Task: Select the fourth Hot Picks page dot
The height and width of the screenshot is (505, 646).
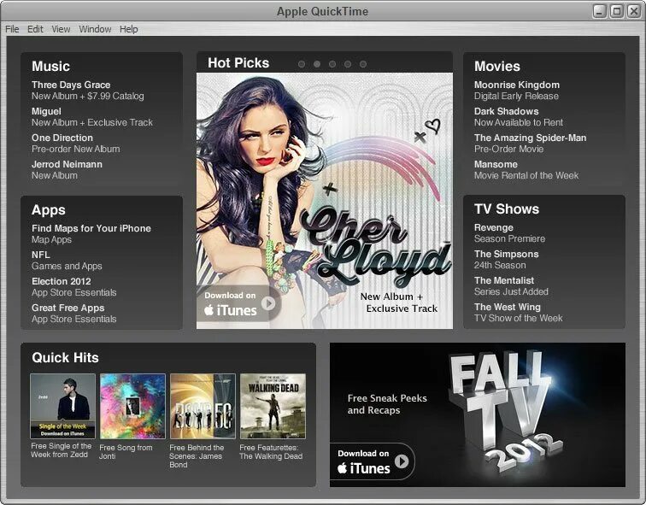Action: (348, 64)
